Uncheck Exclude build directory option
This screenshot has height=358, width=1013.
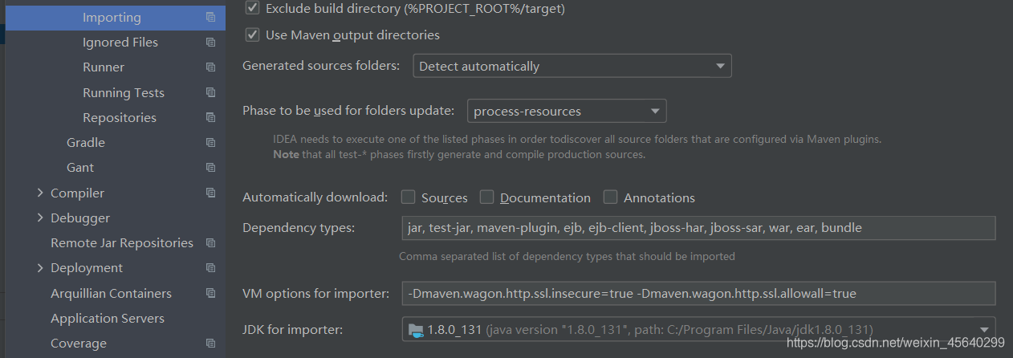[252, 8]
